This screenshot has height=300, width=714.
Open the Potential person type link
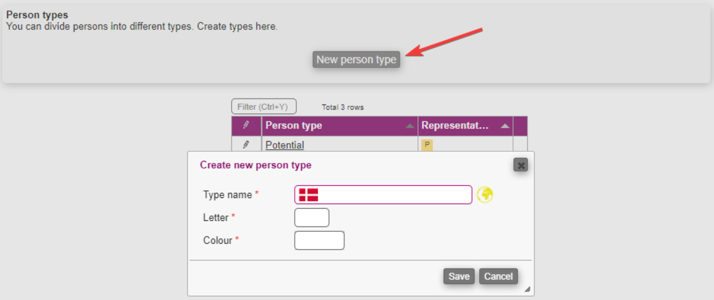click(x=284, y=145)
